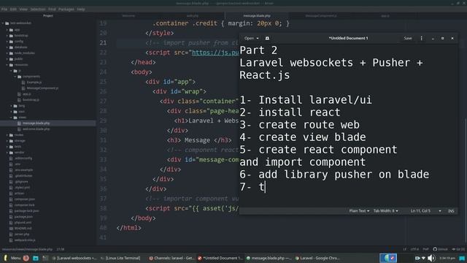Click the UTF-8 encoding selector in status bar
Viewport: 467px width, 263px height.
pos(414,249)
